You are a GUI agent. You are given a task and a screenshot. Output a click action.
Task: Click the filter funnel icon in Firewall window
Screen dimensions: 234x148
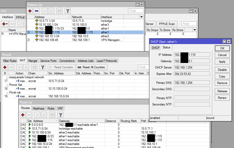pyautogui.click(x=43, y=67)
